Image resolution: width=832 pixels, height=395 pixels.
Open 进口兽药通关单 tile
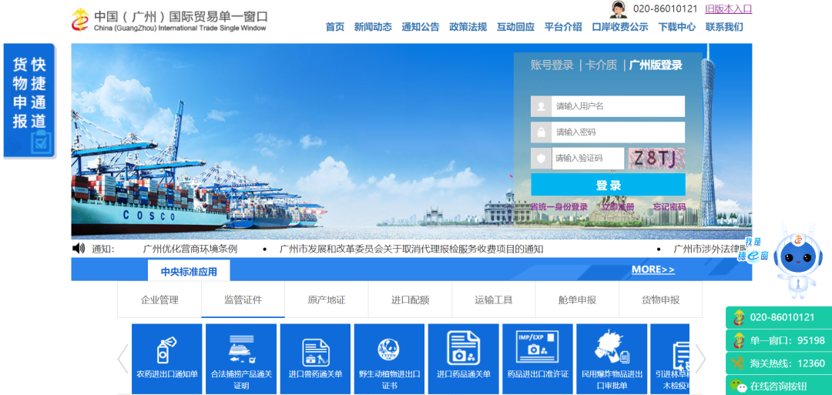(x=315, y=359)
